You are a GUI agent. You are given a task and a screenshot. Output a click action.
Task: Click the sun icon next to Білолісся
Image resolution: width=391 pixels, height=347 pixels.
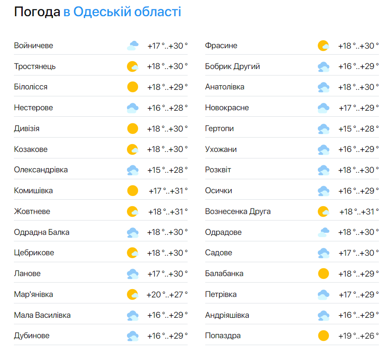(x=133, y=87)
